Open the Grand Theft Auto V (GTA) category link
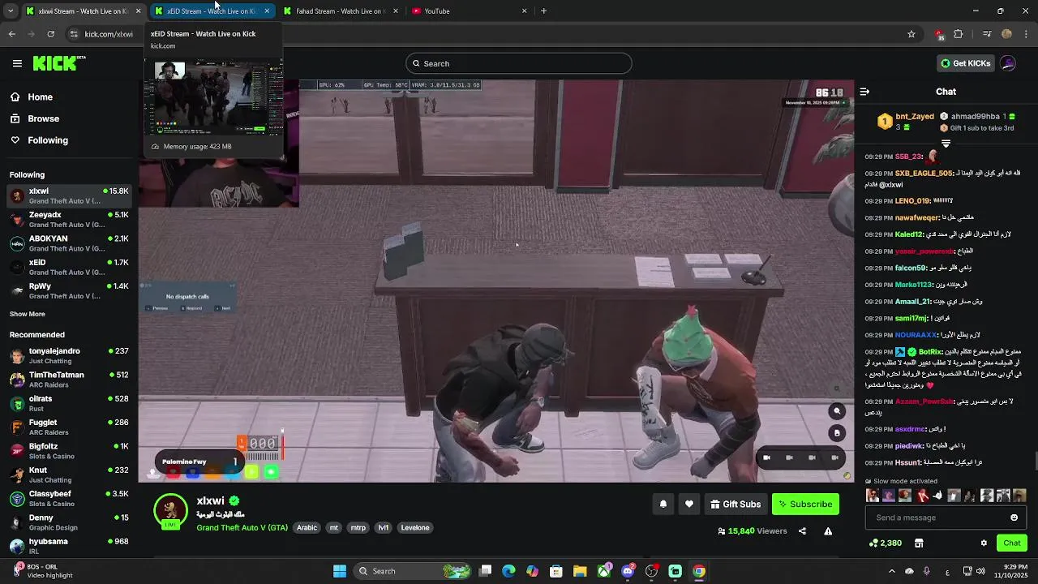Screen dimensions: 1038x584 tap(242, 527)
